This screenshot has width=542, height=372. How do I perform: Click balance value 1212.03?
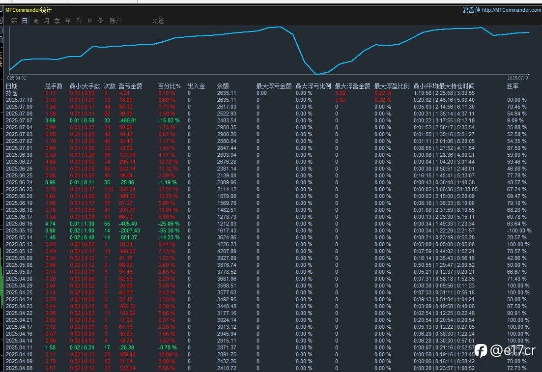227,224
